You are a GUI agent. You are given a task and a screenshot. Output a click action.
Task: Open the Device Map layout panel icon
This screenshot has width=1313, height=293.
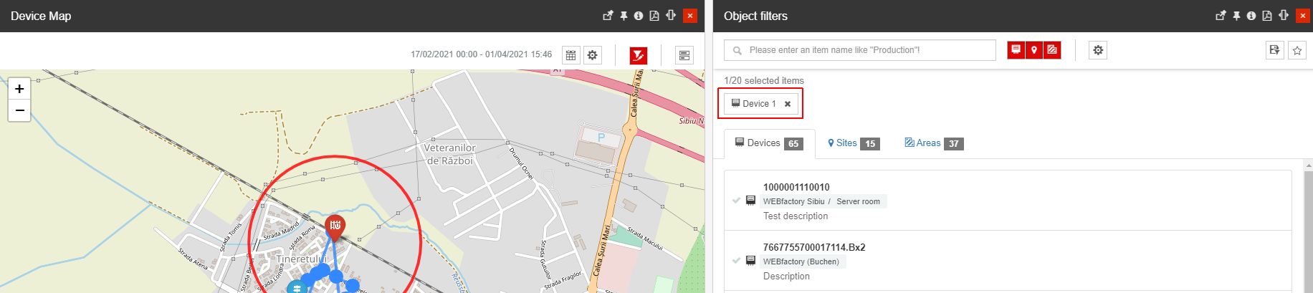(684, 55)
